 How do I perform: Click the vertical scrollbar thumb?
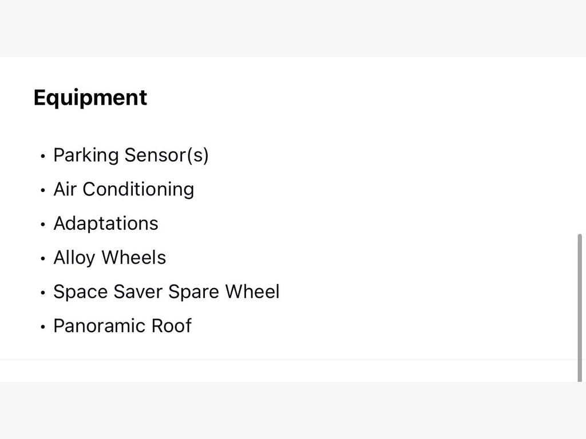tap(580, 308)
